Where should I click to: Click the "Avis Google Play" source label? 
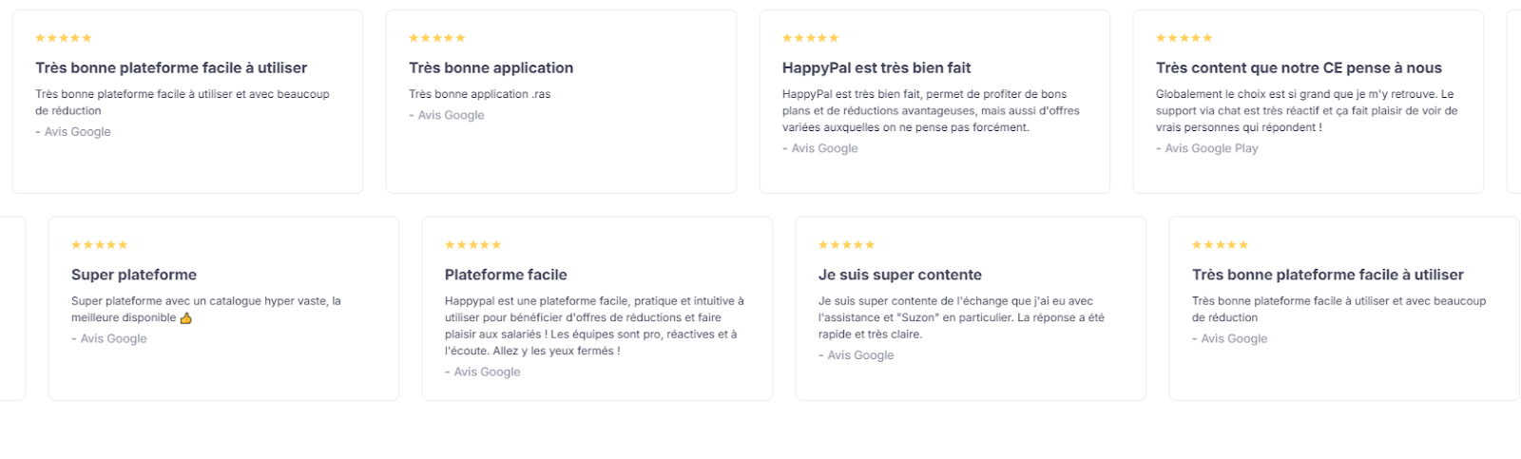coord(1210,148)
